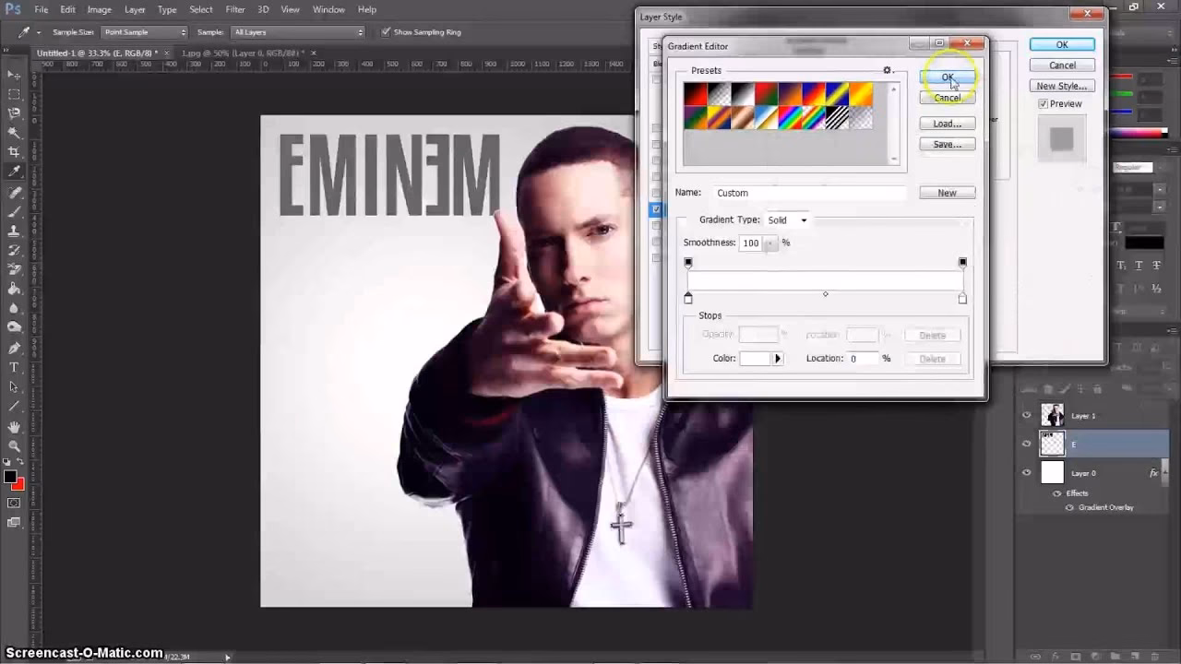Open the Presets gear menu
Screen dimensions: 1181x664
coord(887,70)
